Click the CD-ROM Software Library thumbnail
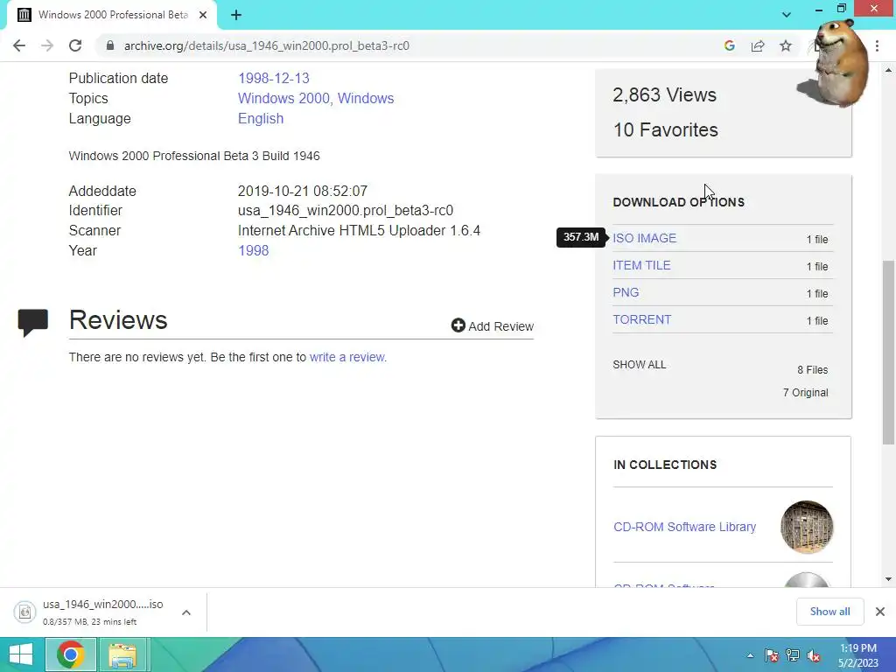Screen dimensions: 896x672 [806, 527]
